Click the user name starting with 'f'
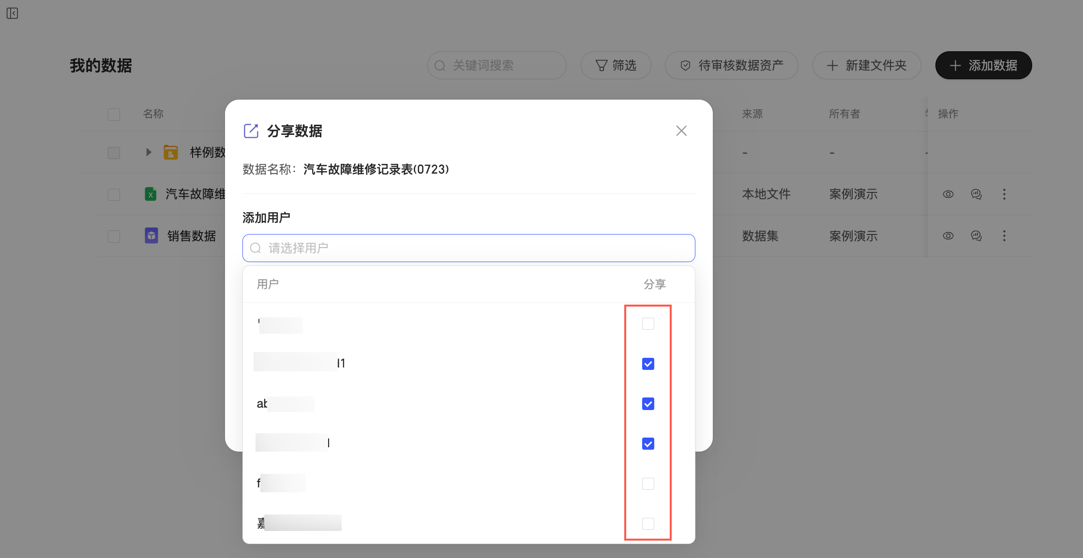The width and height of the screenshot is (1083, 558). click(281, 483)
